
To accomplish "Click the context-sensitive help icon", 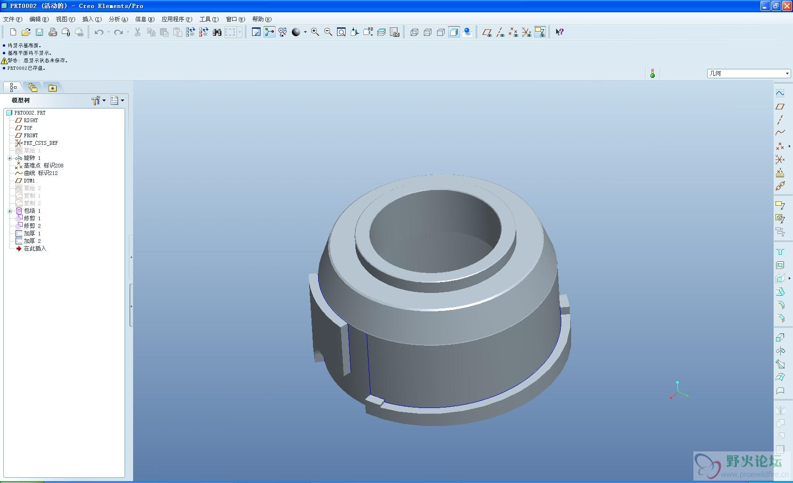I will 560,32.
